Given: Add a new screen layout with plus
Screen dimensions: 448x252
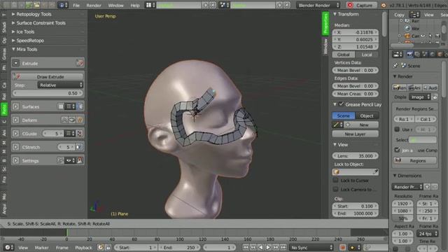Looking at the screenshot, I should [205, 5].
